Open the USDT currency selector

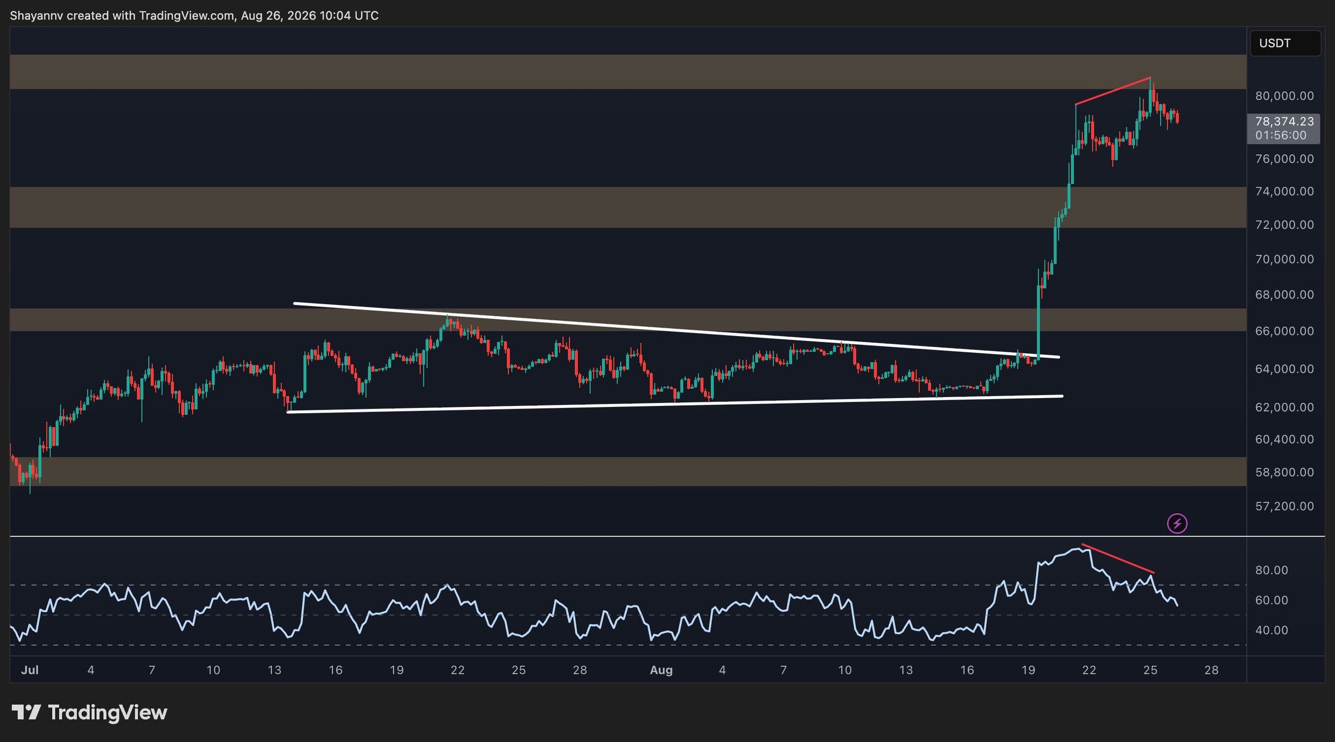pyautogui.click(x=1285, y=43)
